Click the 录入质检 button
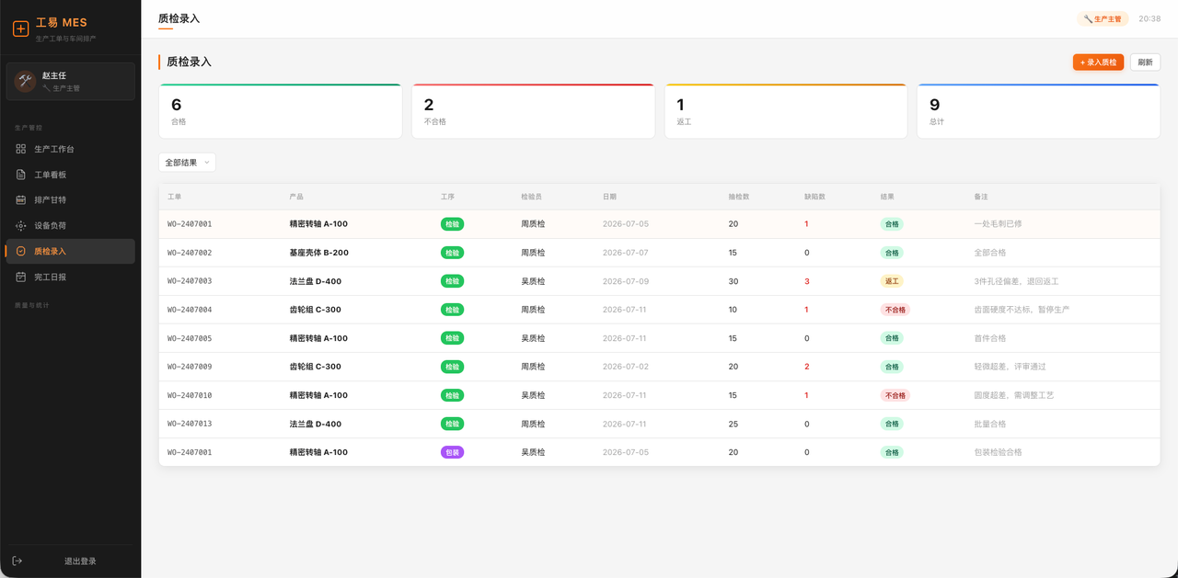The image size is (1178, 578). [x=1098, y=62]
